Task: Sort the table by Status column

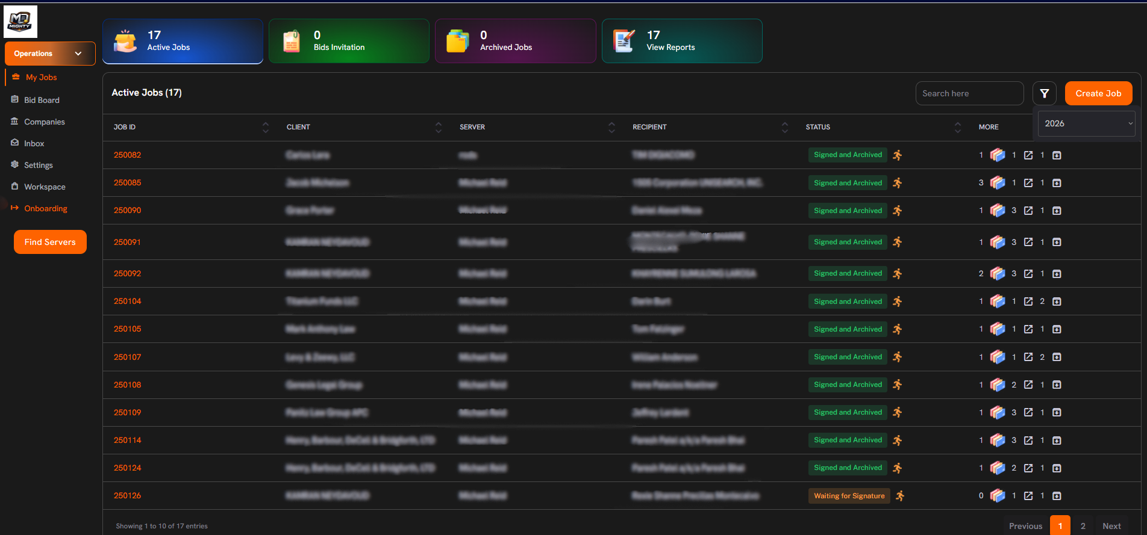Action: [x=957, y=127]
